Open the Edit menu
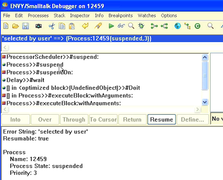Image resolution: width=223 pixels, height=180 pixels. click(x=19, y=16)
